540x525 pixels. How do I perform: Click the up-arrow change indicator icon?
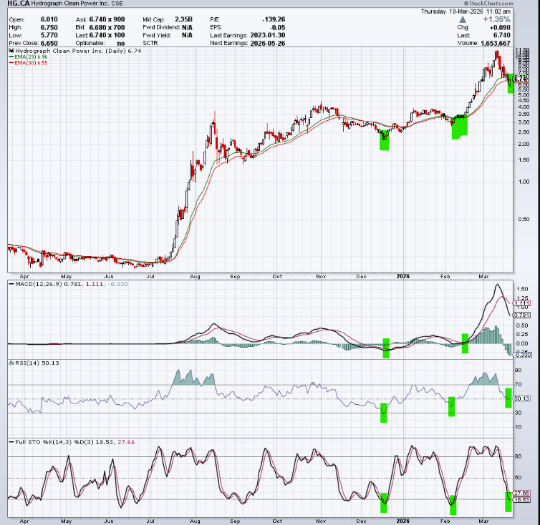pyautogui.click(x=463, y=19)
